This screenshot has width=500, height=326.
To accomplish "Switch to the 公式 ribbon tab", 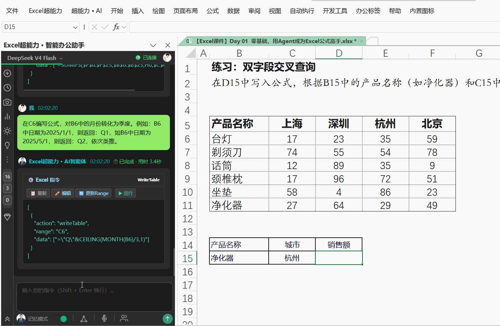I will point(212,11).
